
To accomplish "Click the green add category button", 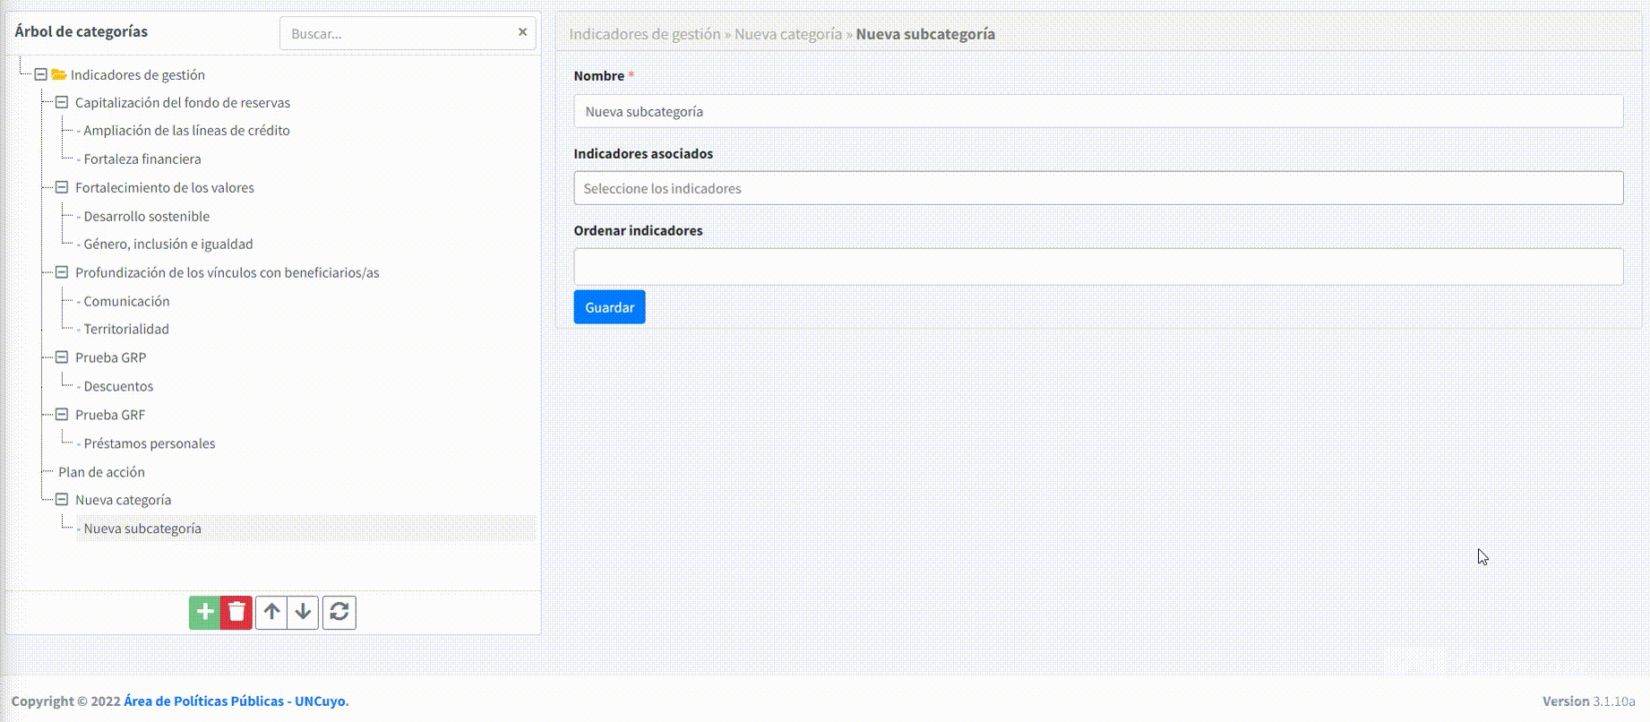I will coord(204,613).
